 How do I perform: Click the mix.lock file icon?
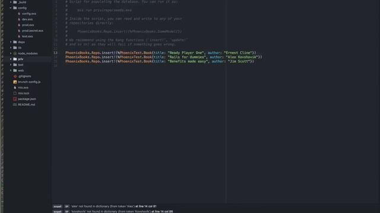tap(15, 93)
